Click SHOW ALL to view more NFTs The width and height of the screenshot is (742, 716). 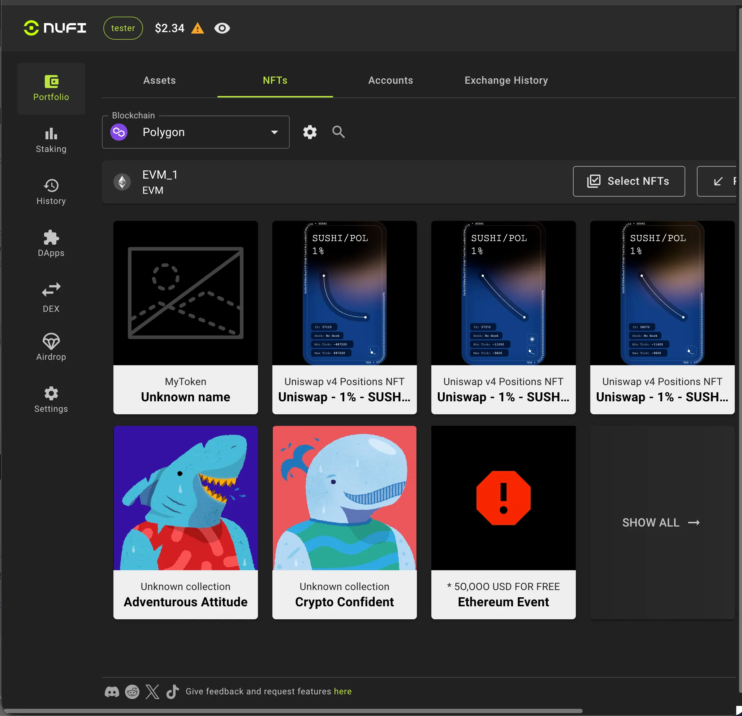click(x=661, y=522)
